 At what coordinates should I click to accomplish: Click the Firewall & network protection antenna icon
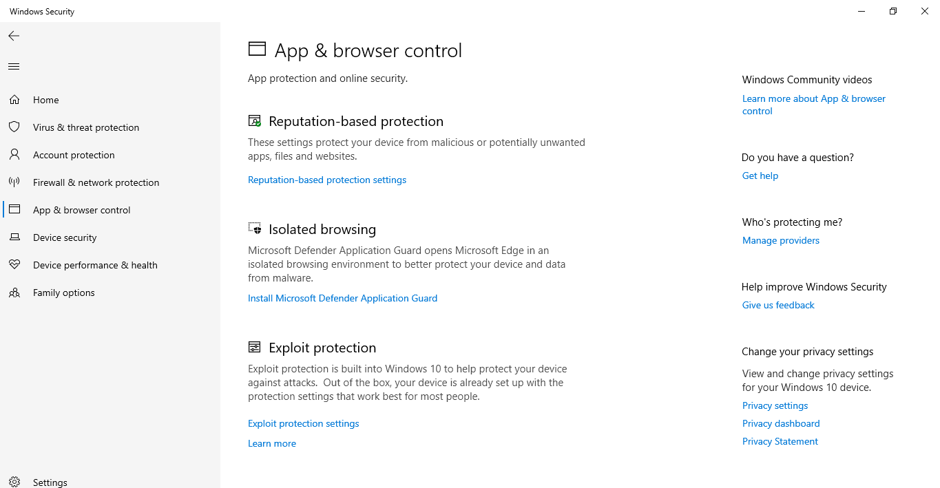(14, 182)
